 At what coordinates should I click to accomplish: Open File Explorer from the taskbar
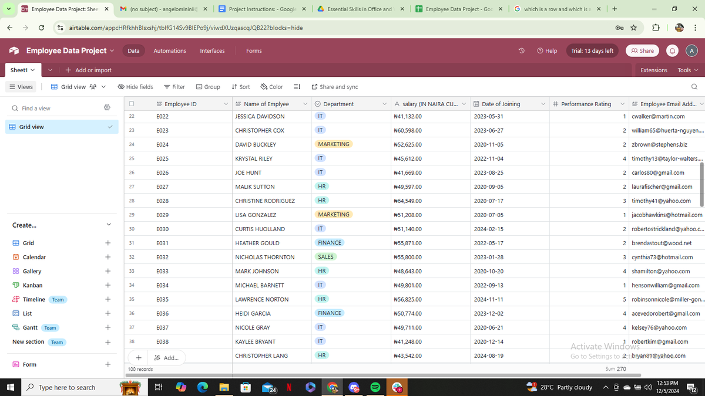(224, 387)
